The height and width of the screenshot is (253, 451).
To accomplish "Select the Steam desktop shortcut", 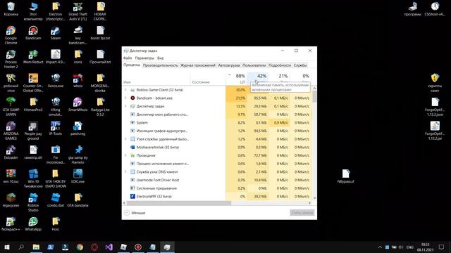I will (55, 33).
